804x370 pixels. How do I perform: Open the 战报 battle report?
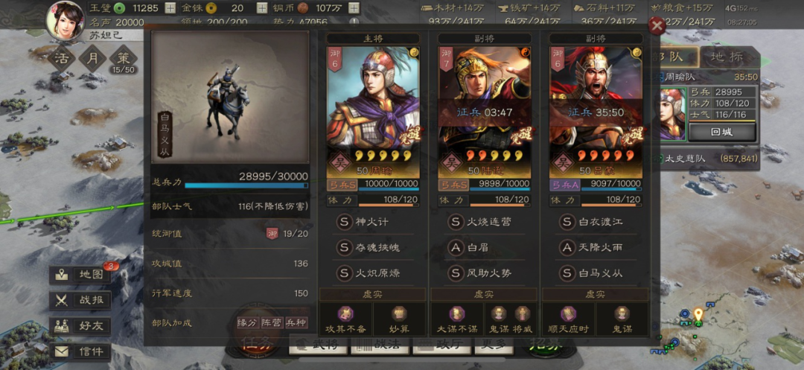[80, 300]
